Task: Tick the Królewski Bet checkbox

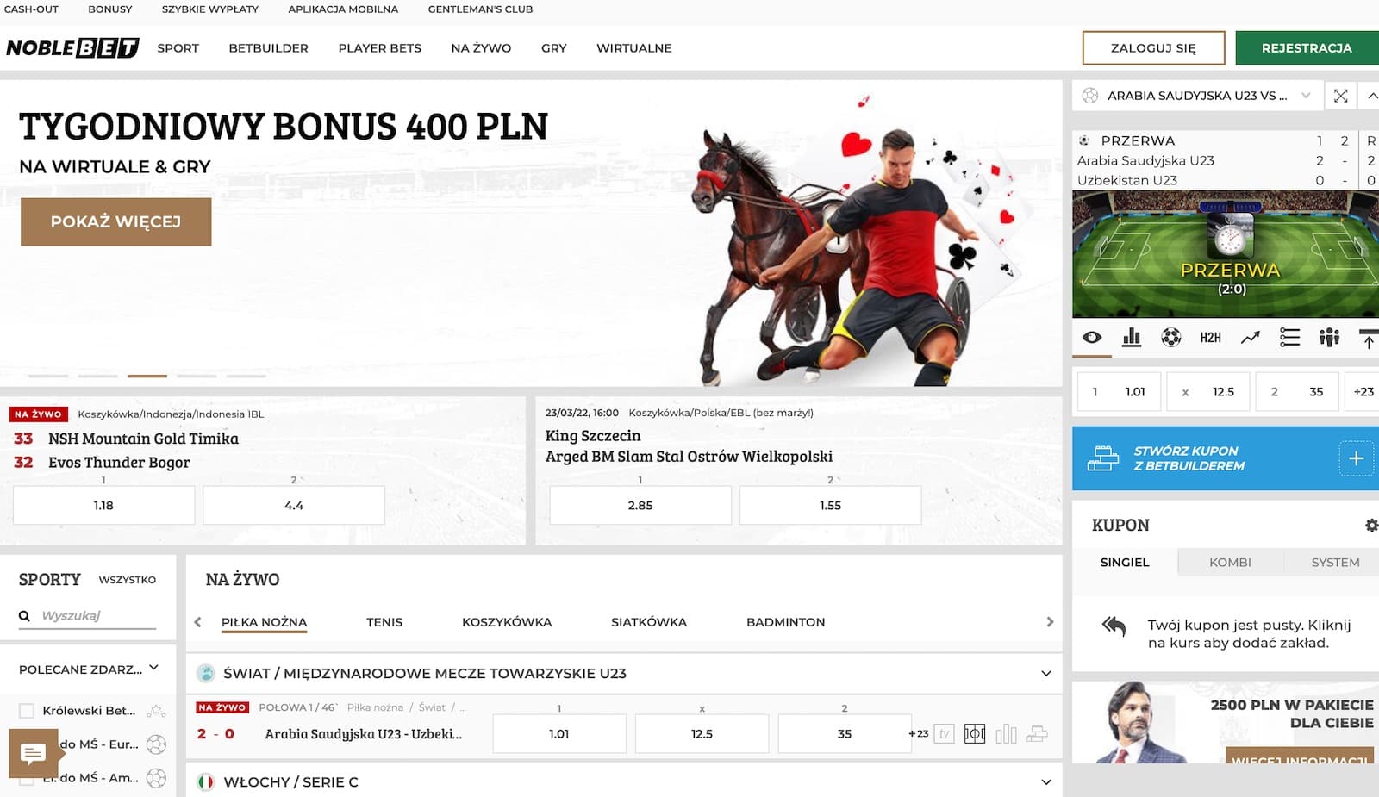Action: pos(27,711)
